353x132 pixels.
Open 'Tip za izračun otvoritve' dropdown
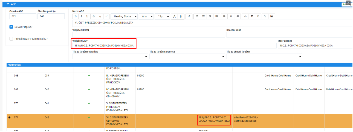pos(110,56)
